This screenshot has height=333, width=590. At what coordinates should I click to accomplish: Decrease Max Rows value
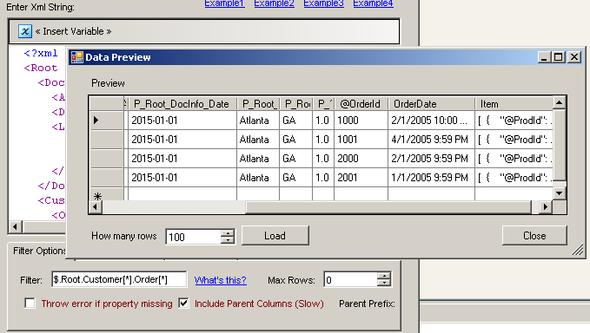pos(384,284)
